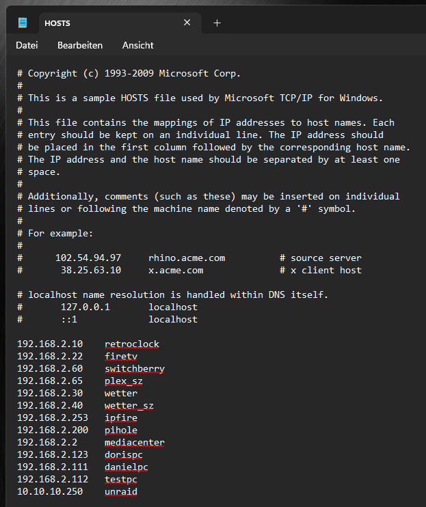Add a new tab with plus icon
This screenshot has width=426, height=507.
[x=217, y=23]
